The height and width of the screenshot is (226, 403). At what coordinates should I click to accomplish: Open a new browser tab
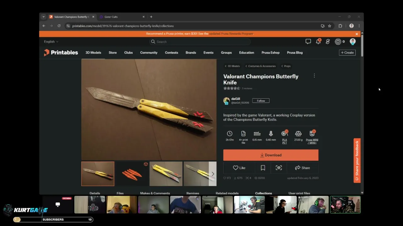point(151,17)
